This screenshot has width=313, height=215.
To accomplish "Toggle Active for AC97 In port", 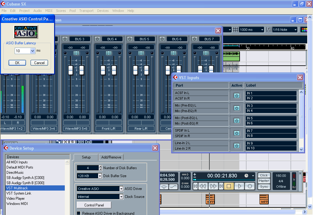I will [237, 96].
